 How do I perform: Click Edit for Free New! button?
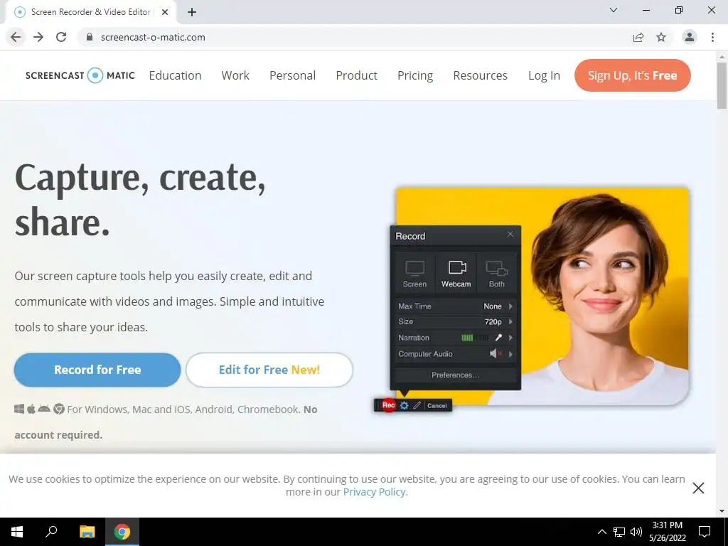269,370
